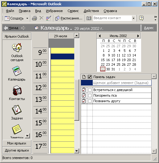Open the Задачи shortcut icon

(17, 110)
